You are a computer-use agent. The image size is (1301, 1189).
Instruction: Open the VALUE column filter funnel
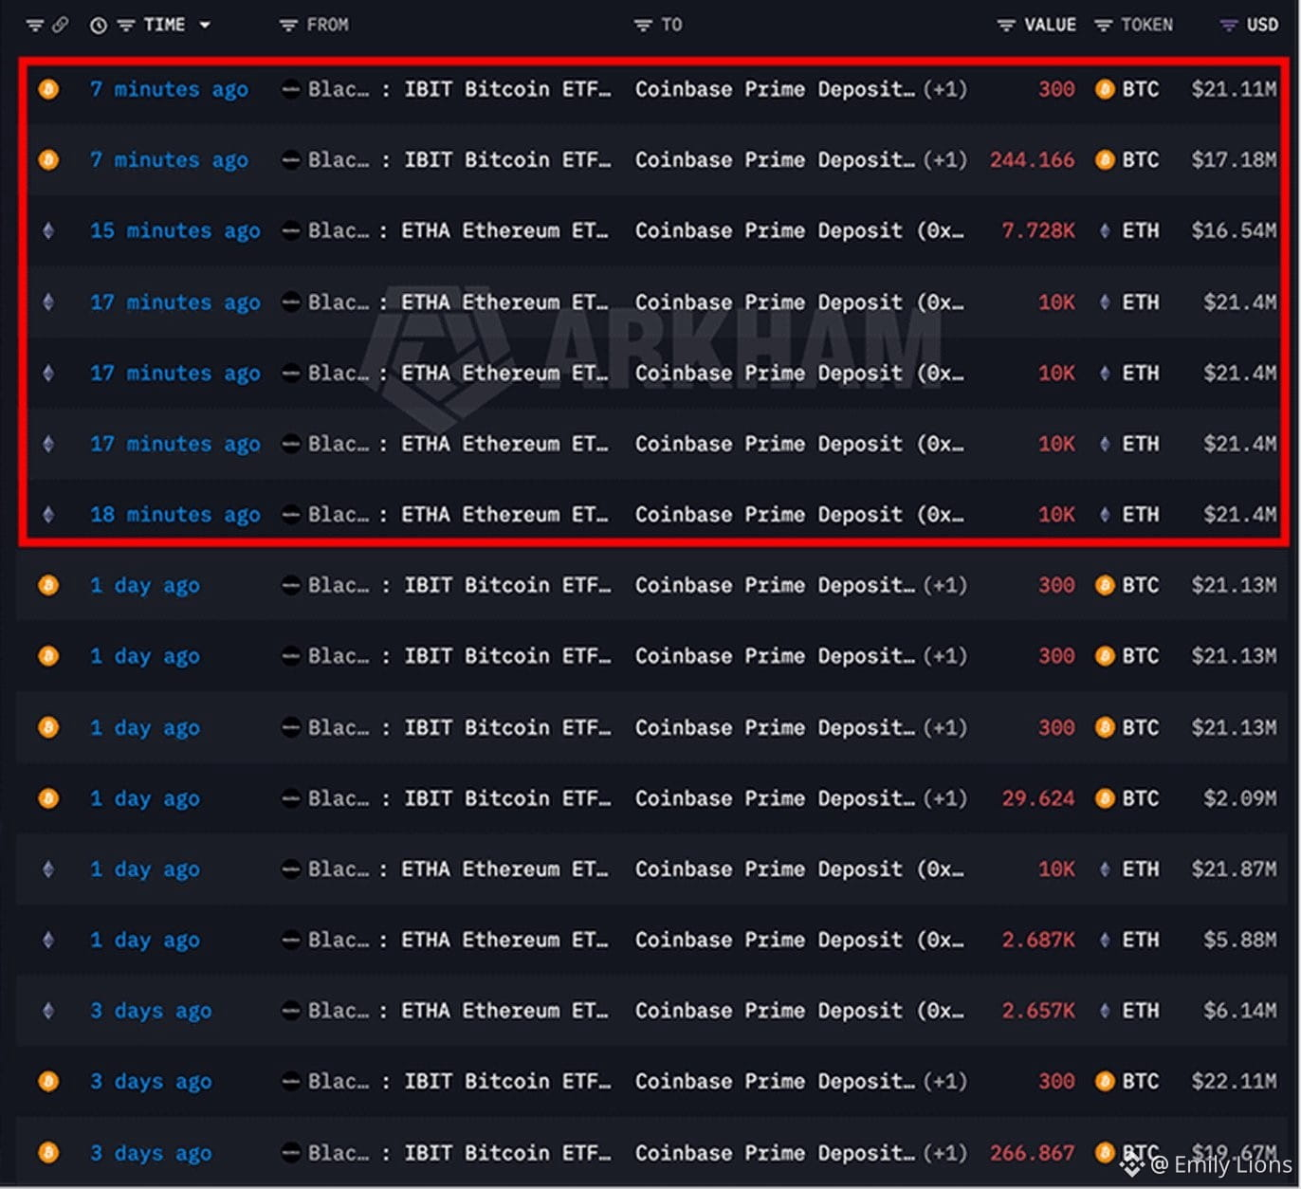tap(1006, 26)
